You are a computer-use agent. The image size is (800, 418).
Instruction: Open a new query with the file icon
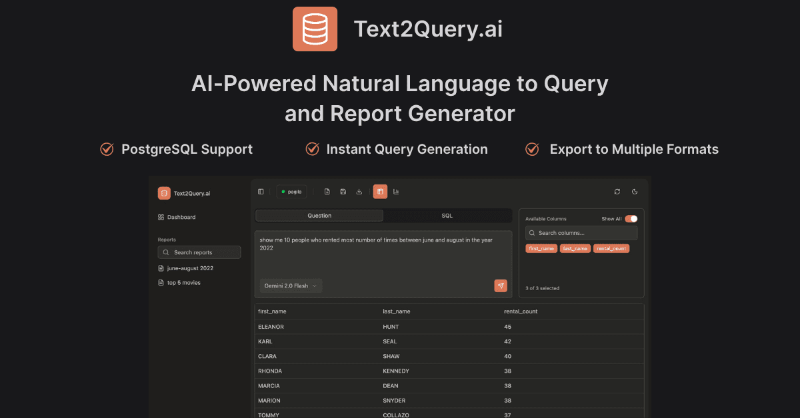327,191
